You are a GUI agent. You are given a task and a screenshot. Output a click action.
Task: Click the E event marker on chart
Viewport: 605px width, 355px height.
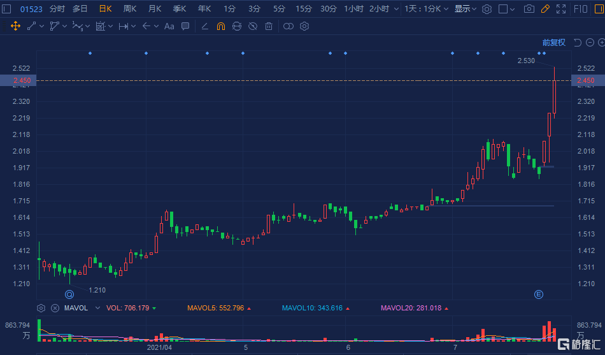point(538,294)
